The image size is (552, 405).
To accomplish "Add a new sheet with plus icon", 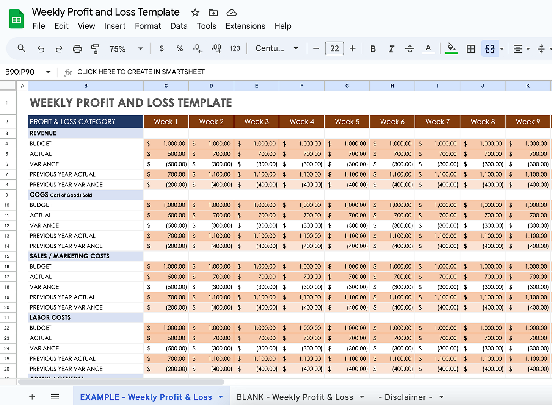I will click(x=32, y=397).
